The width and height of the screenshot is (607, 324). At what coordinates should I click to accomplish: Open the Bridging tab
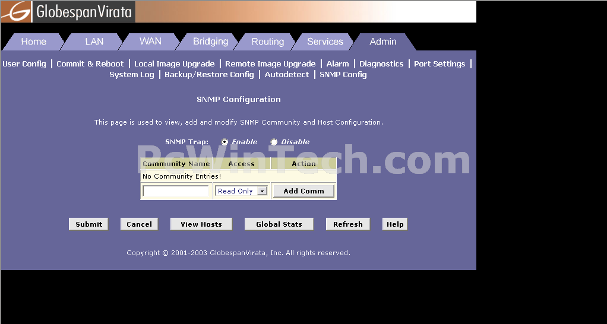coord(210,42)
